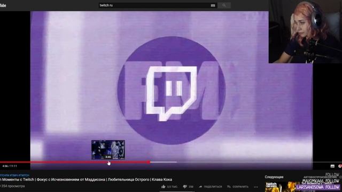
Task: Click the "Сохранить" save button
Action: [237, 187]
